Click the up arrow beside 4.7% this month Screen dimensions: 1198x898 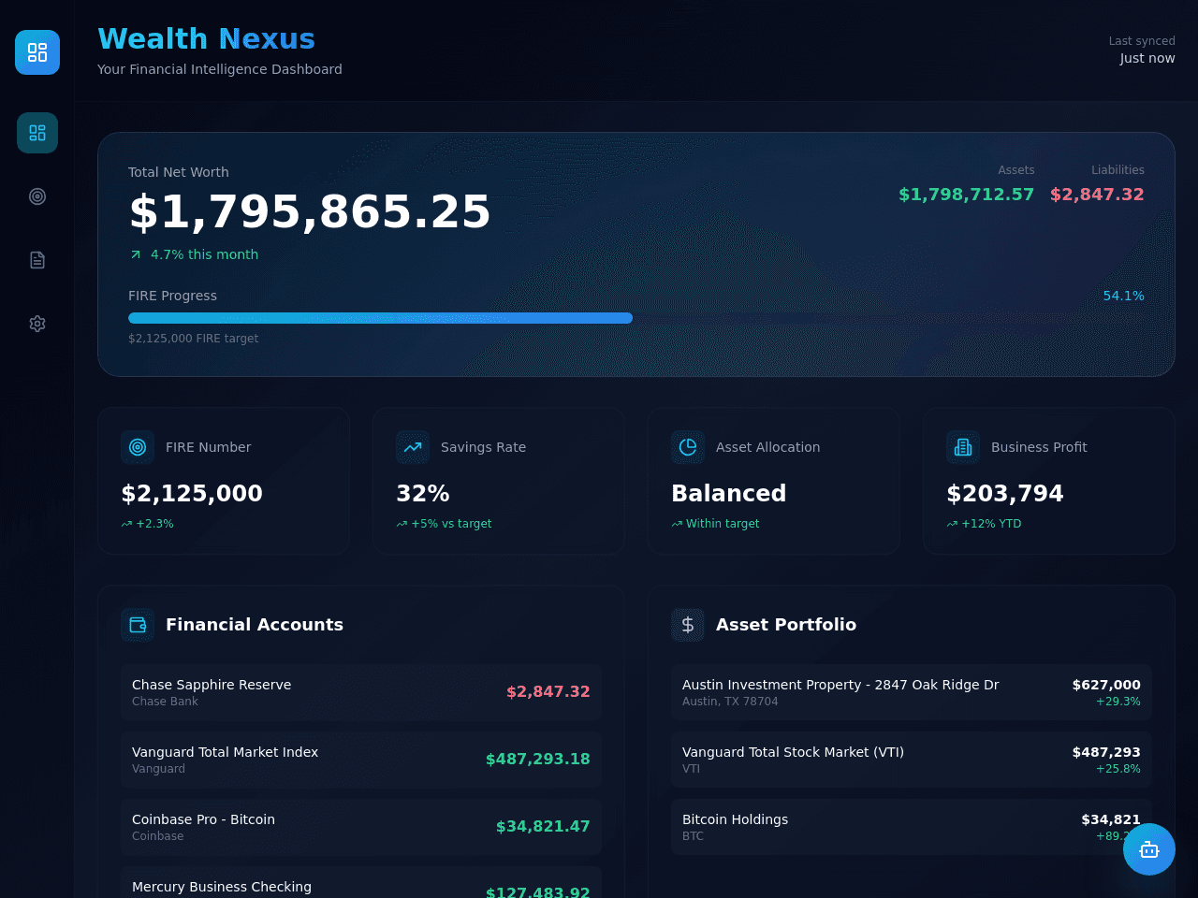coord(136,254)
